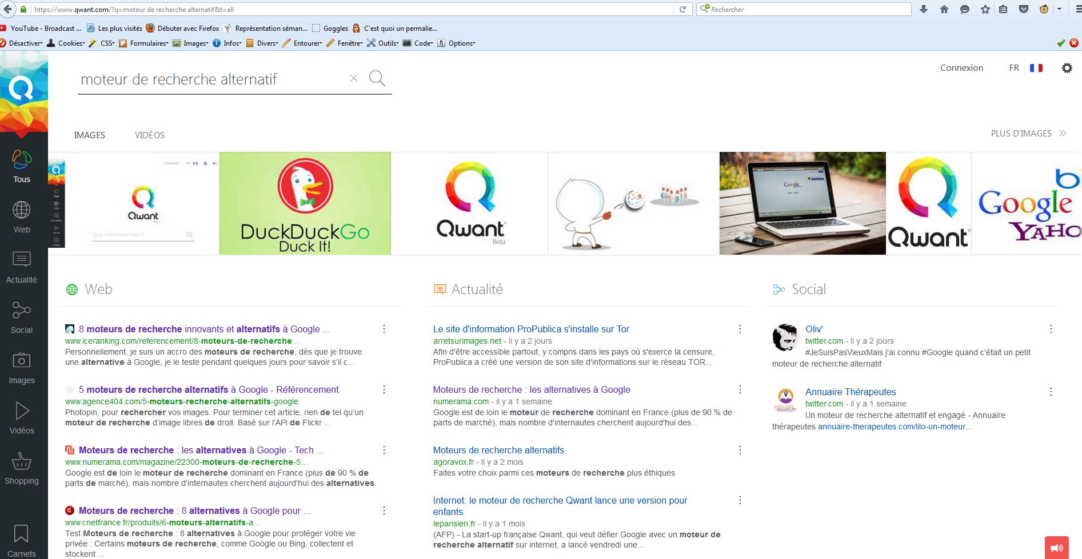Open Actualité in the left sidebar

coord(22,267)
